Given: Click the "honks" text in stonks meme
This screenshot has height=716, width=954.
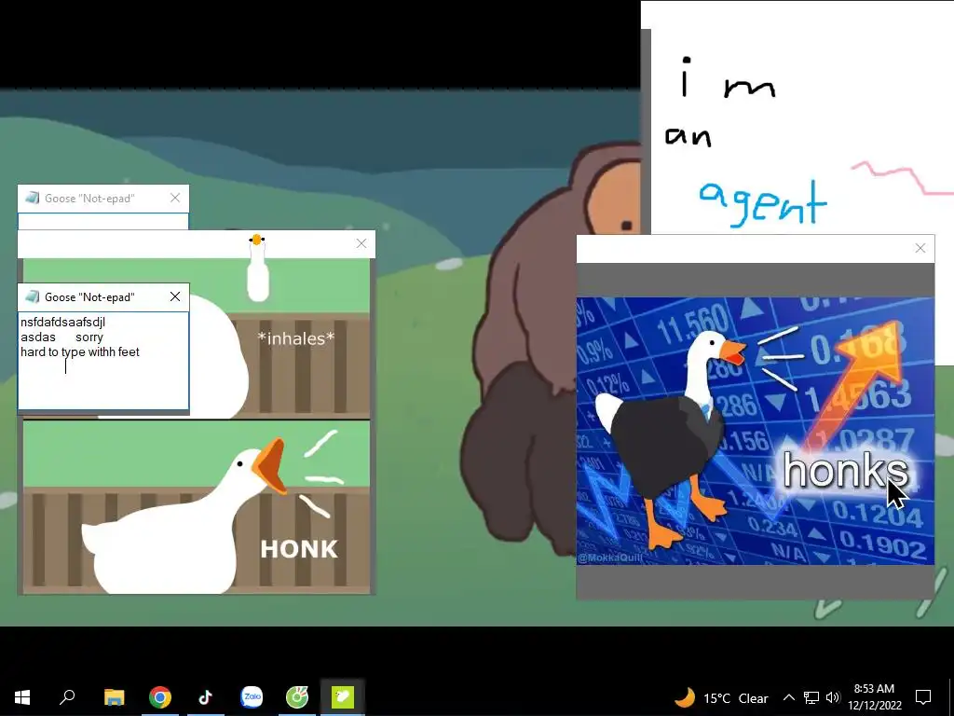Looking at the screenshot, I should [x=844, y=471].
